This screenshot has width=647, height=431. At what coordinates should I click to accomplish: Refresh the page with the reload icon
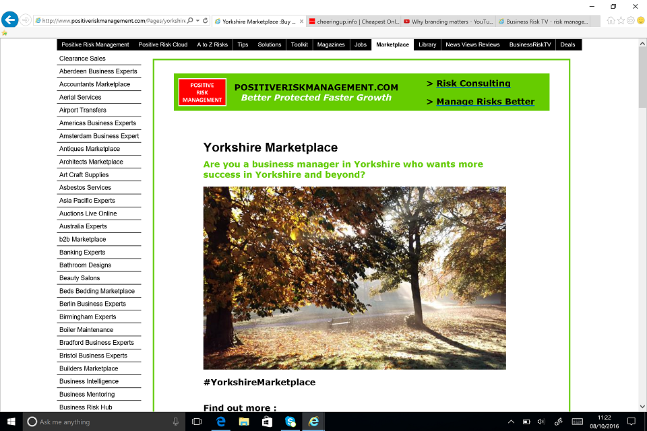pyautogui.click(x=206, y=21)
